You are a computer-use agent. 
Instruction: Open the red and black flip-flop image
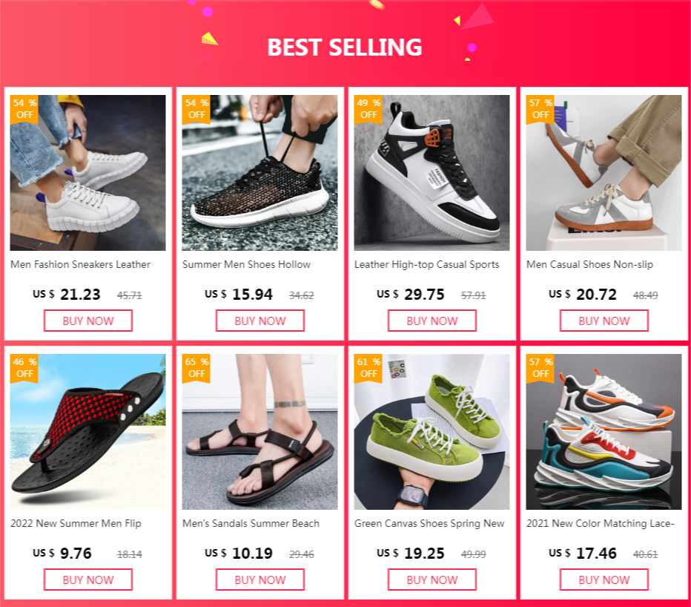coord(88,432)
